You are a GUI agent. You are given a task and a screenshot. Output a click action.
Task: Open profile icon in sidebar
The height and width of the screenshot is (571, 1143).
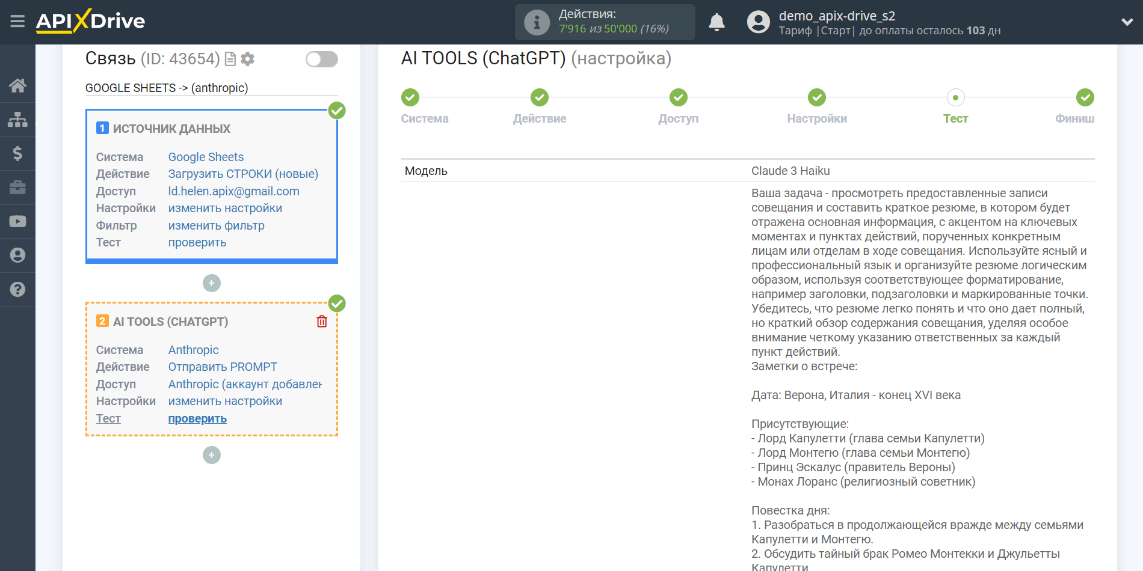[x=17, y=255]
